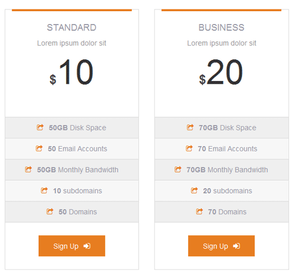Click the '50 Domains' feature text

click(78, 212)
